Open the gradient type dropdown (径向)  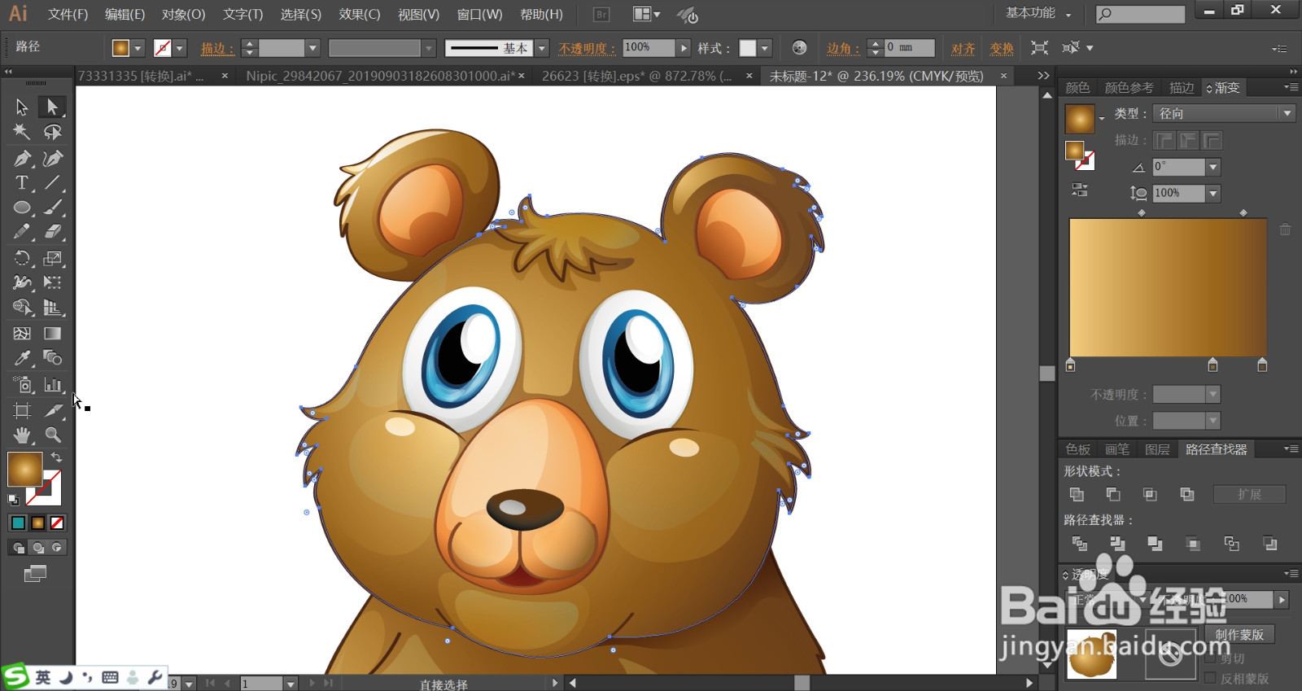pos(1224,113)
